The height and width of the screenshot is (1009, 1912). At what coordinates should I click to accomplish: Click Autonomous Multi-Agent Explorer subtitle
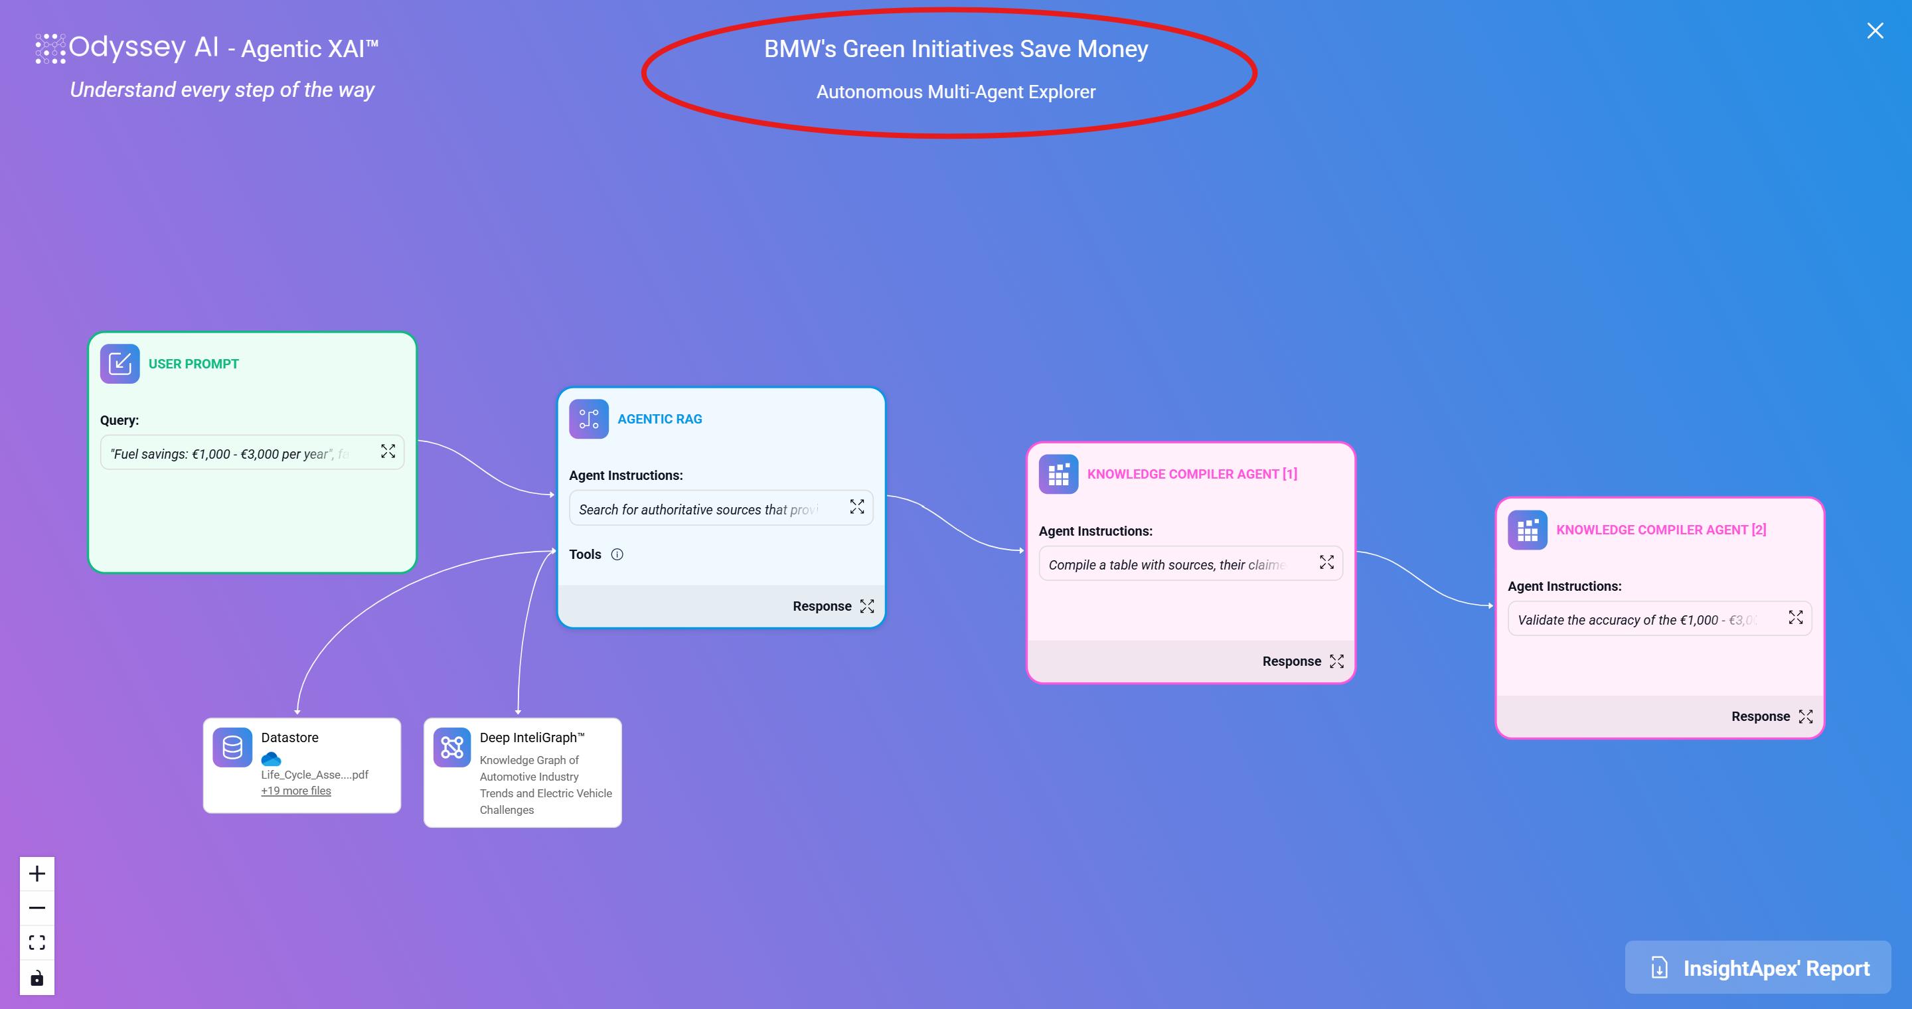pos(956,92)
